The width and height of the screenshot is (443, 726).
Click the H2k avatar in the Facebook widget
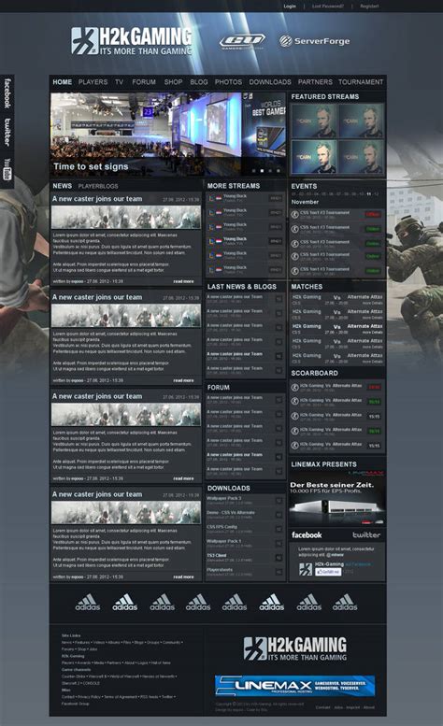[306, 569]
